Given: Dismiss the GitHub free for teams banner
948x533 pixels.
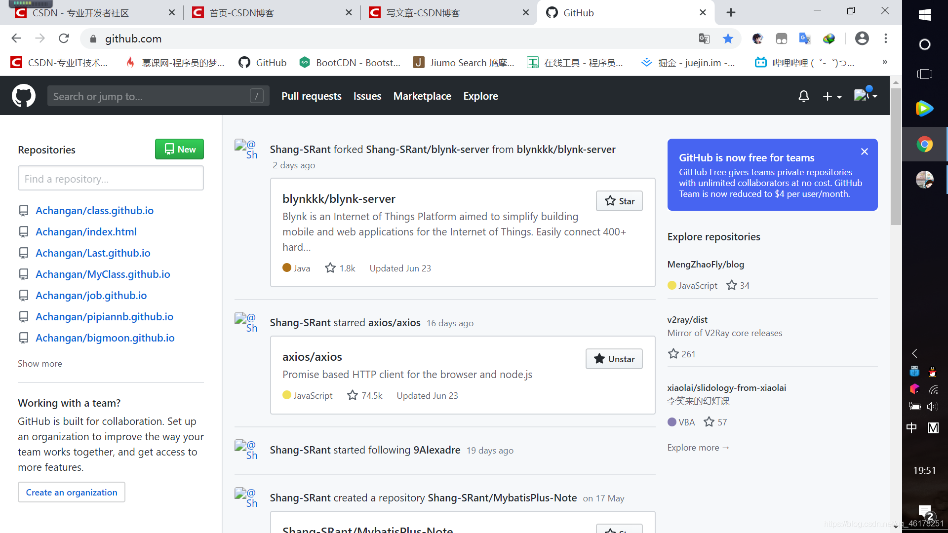Looking at the screenshot, I should point(865,152).
